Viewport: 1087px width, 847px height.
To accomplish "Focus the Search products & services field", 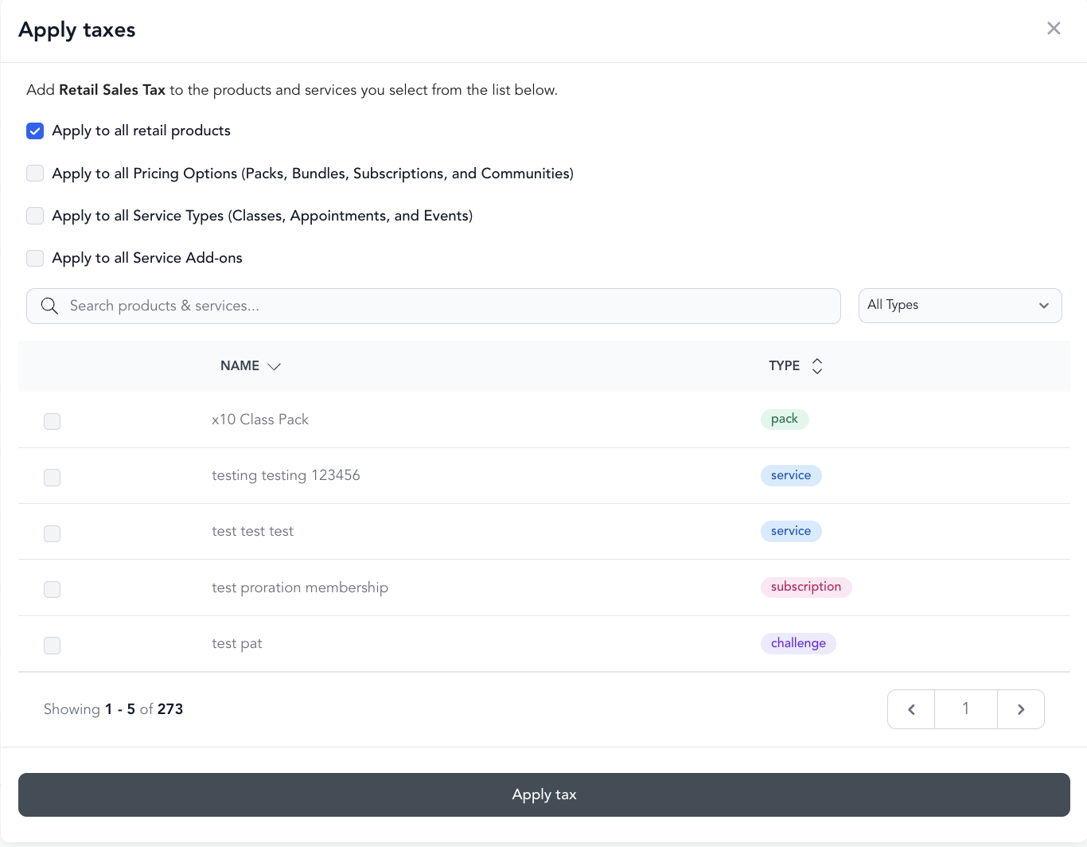I will point(434,306).
